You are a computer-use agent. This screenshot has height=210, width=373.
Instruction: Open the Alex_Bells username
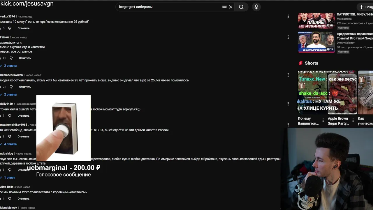tap(7, 187)
